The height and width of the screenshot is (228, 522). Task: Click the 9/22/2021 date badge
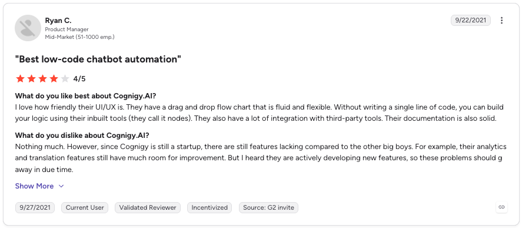(x=470, y=21)
